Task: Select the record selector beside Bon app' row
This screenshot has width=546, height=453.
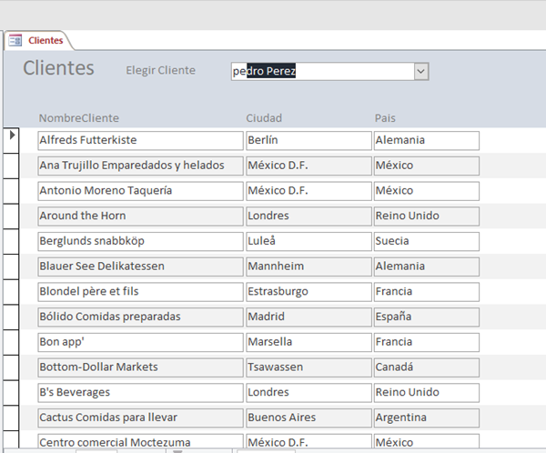Action: tap(13, 342)
